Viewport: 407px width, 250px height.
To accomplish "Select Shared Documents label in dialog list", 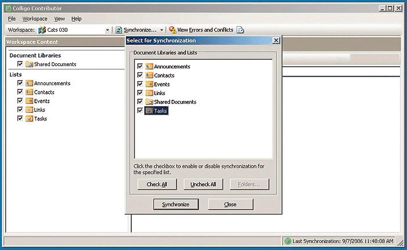I will point(175,102).
